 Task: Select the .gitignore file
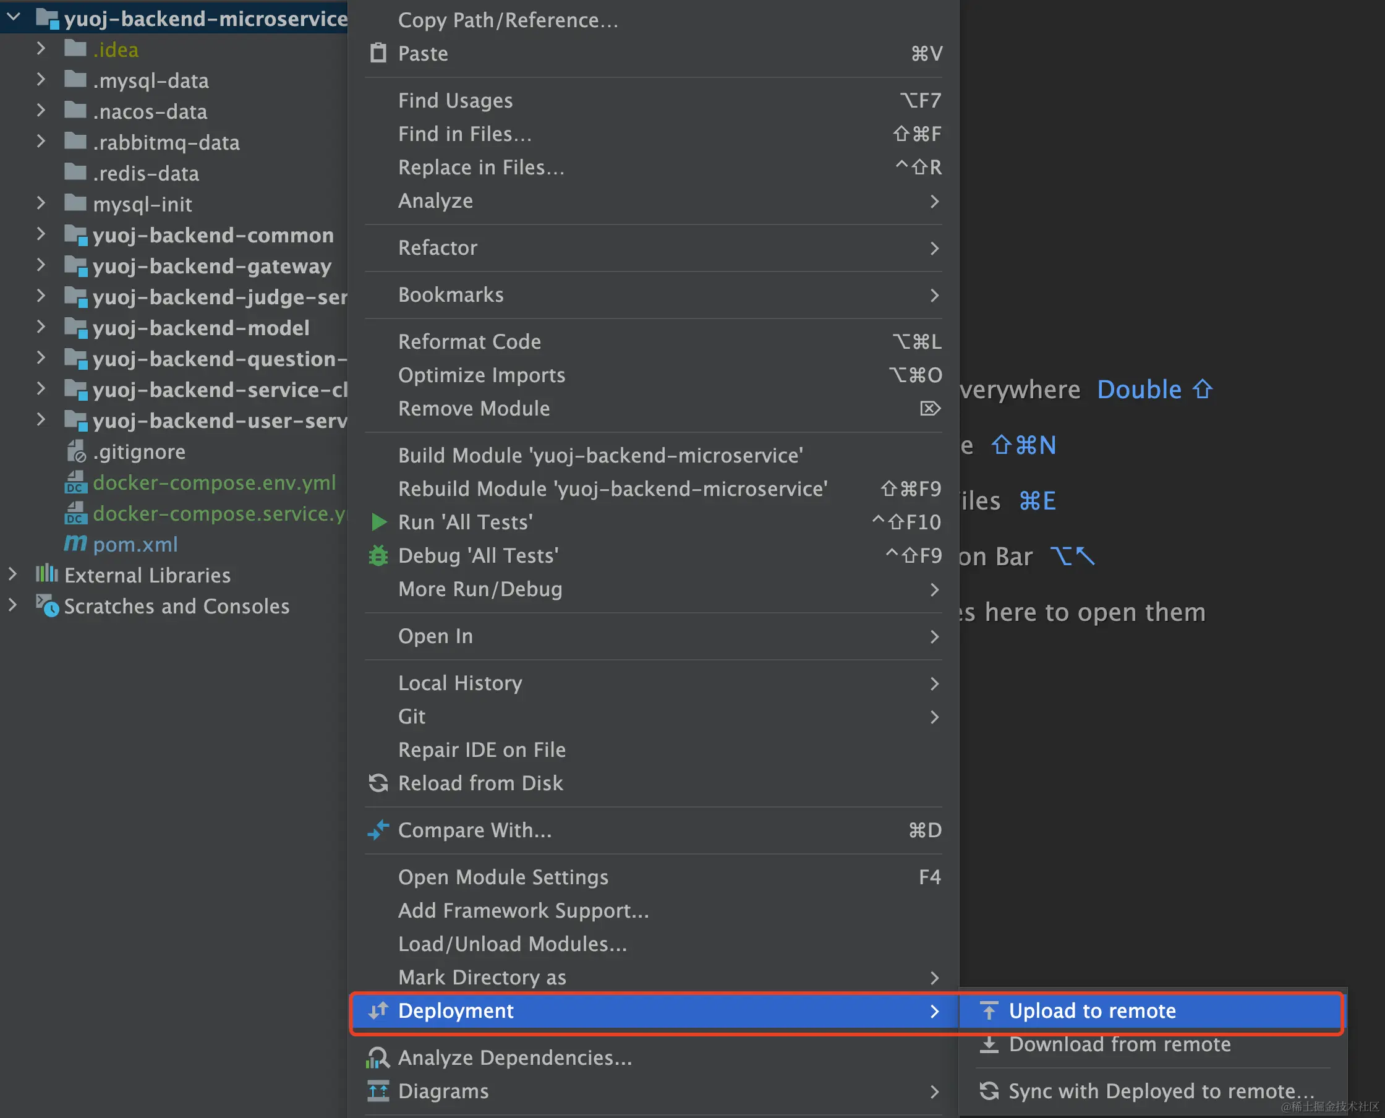[139, 451]
